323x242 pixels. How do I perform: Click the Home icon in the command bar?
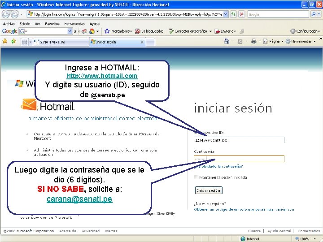227,41
